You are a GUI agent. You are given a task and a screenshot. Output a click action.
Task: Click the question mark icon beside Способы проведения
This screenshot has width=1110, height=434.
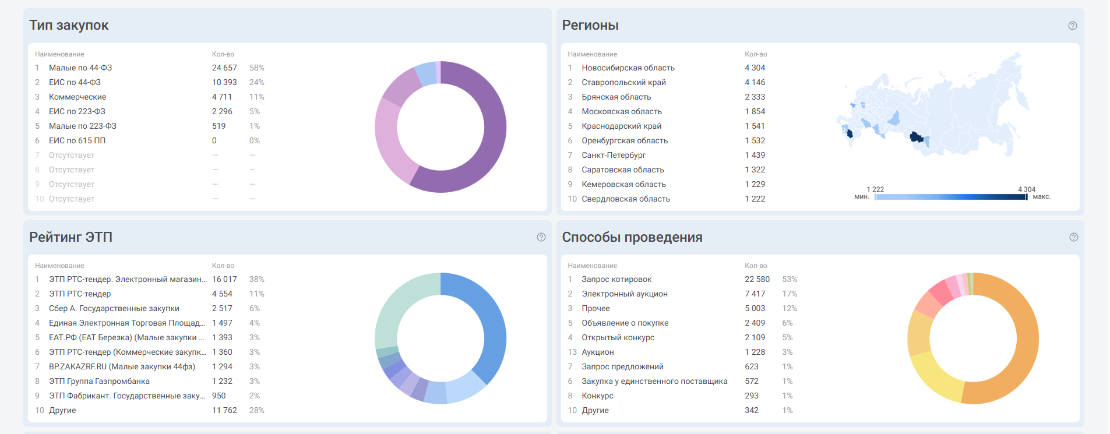click(1073, 237)
